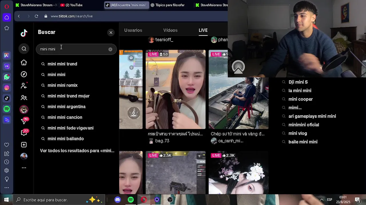Open Aria AI icon in Opera sidebar
The height and width of the screenshot is (205, 366).
pos(7,56)
